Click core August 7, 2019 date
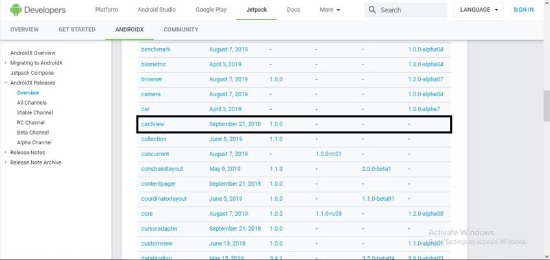 pyautogui.click(x=229, y=214)
